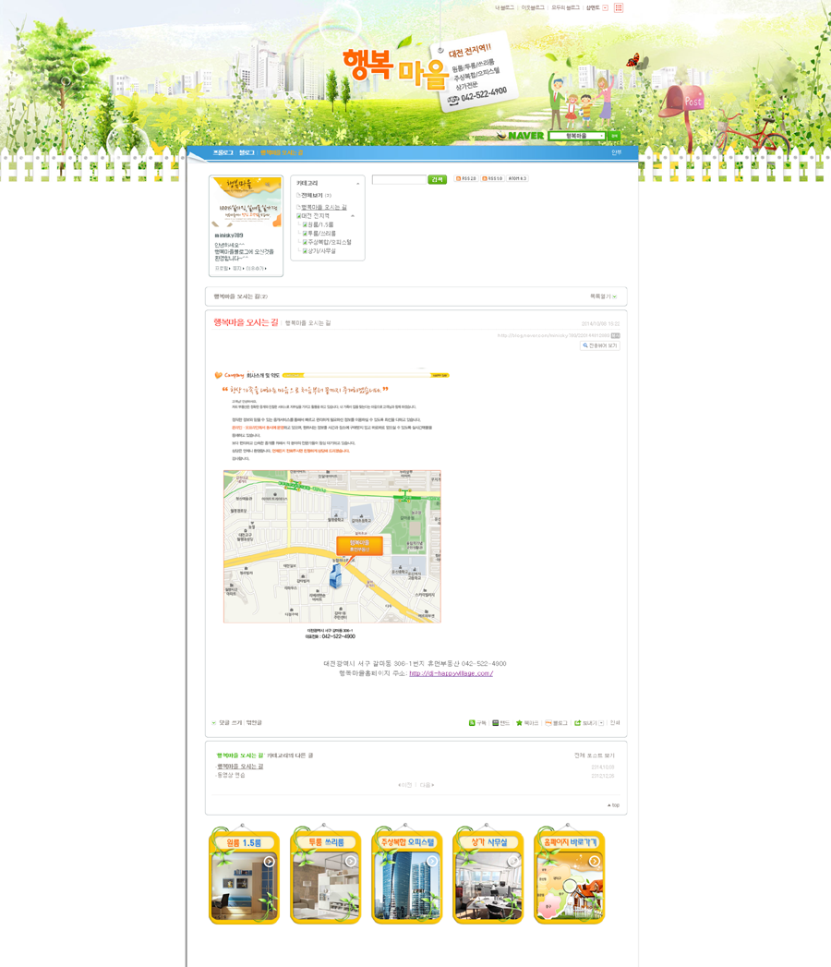Open the grid menu icon at top right
The width and height of the screenshot is (831, 967).
(619, 7)
